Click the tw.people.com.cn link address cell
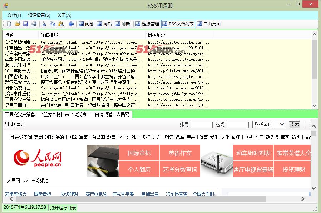The height and width of the screenshot is (213, 321). point(178,100)
